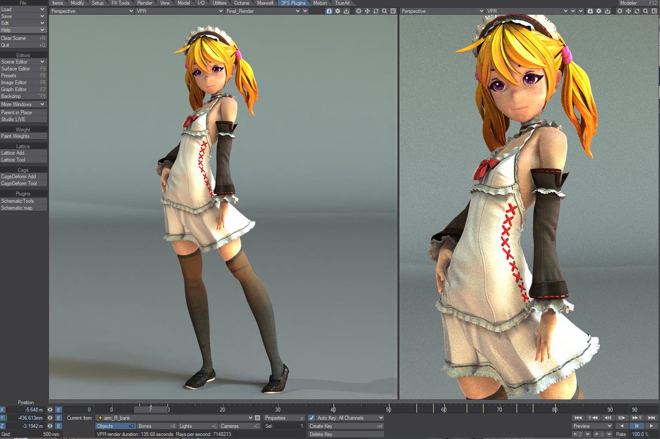The height and width of the screenshot is (439, 660).
Task: Click the Delete Key button
Action: point(346,435)
